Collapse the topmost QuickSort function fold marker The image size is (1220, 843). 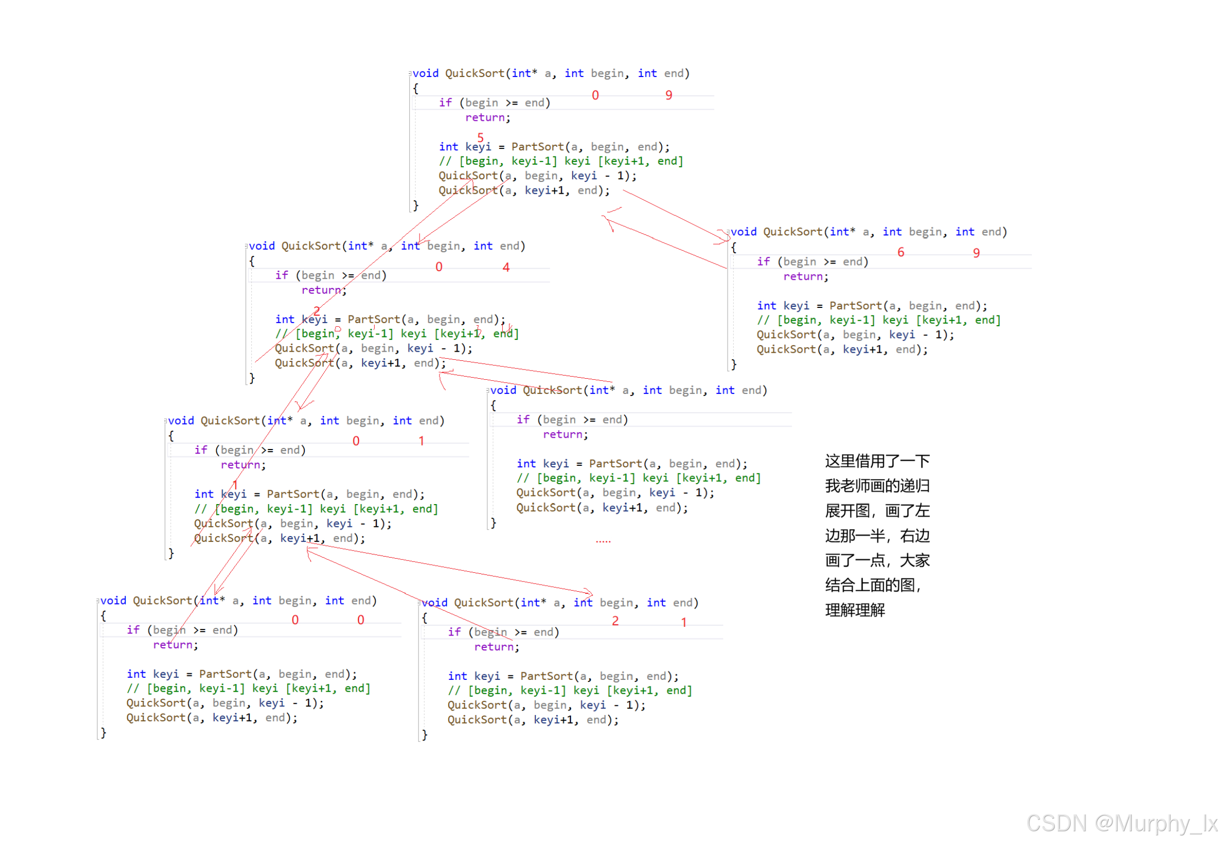tap(409, 73)
